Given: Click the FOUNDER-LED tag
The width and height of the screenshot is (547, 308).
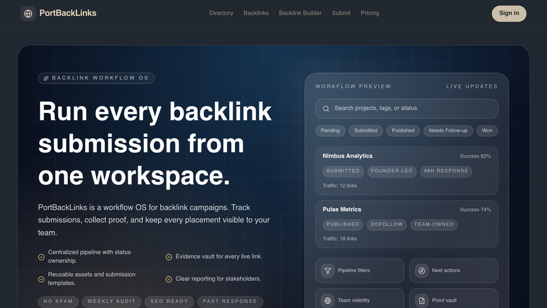Looking at the screenshot, I should (x=392, y=171).
